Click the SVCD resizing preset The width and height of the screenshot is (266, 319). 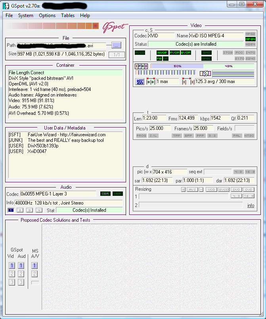(x=224, y=189)
